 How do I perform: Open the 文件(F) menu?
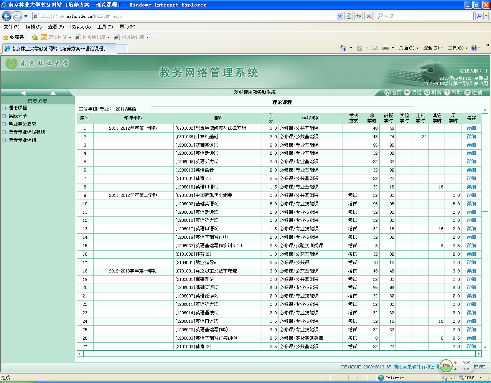11,27
